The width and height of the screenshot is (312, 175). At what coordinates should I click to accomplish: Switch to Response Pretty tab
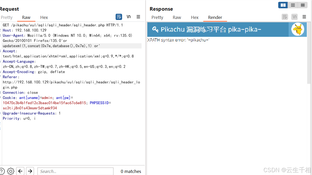point(157,17)
